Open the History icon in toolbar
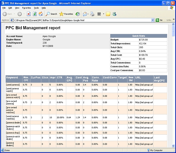 pos(77,14)
